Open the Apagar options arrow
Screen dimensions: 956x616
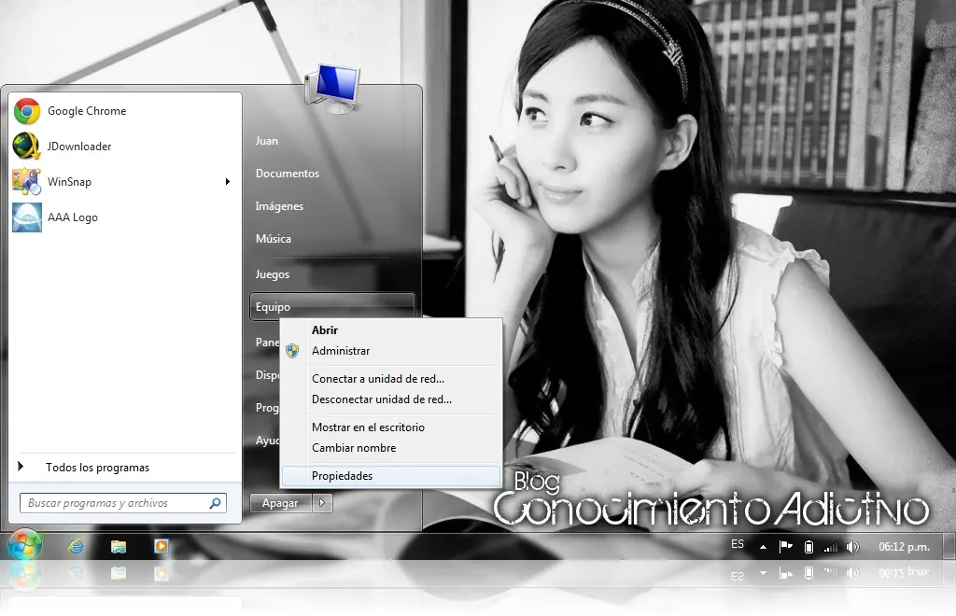(322, 503)
